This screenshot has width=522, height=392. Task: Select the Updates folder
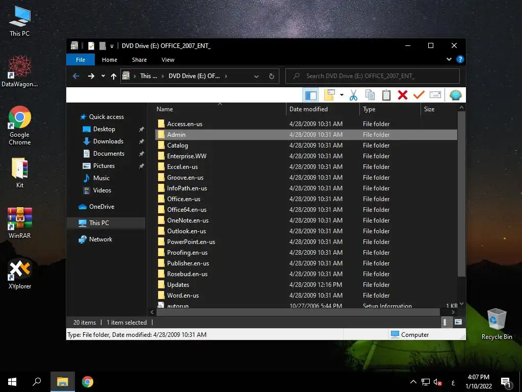click(306, 285)
